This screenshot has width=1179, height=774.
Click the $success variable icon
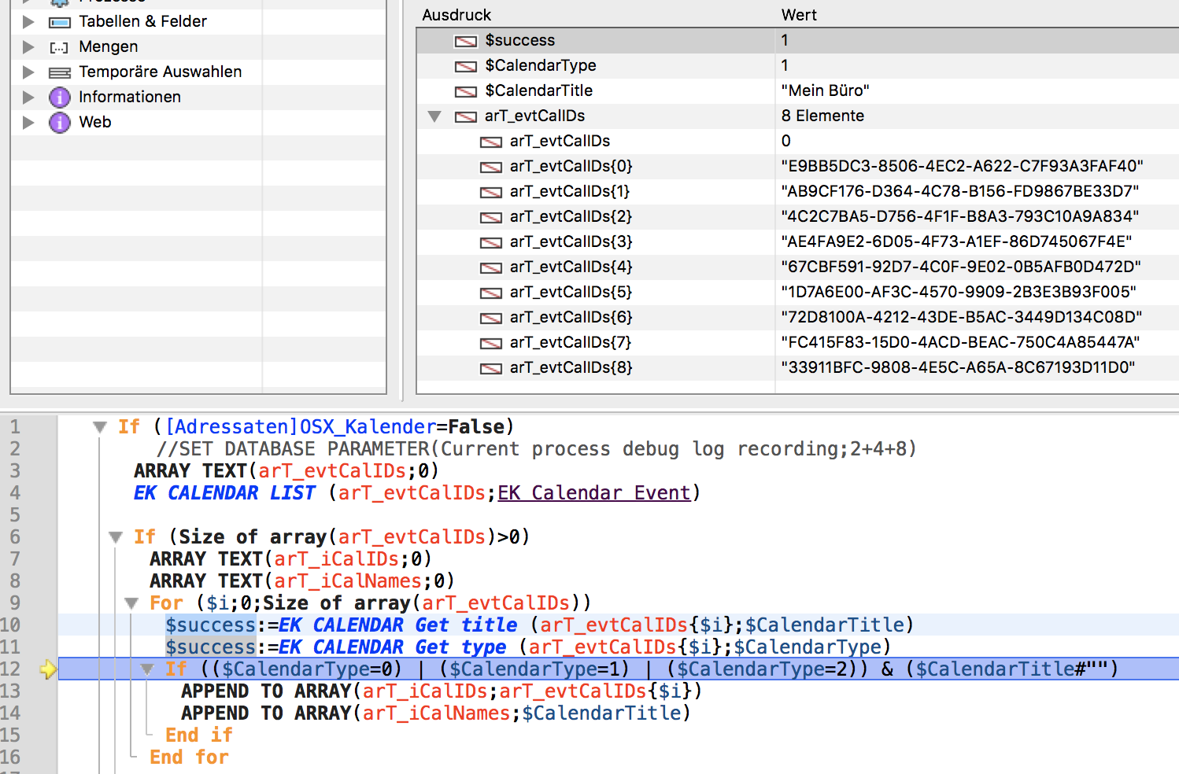[466, 41]
